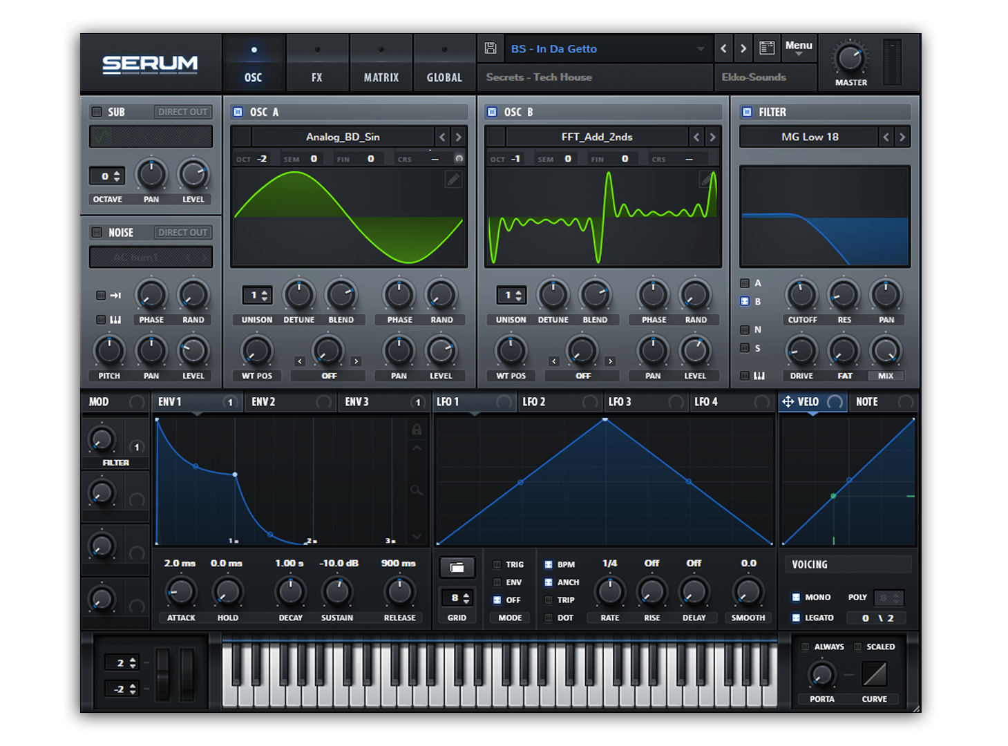Screen dimensions: 1008x746
Task: Click the LFO RATE knob
Action: [609, 592]
